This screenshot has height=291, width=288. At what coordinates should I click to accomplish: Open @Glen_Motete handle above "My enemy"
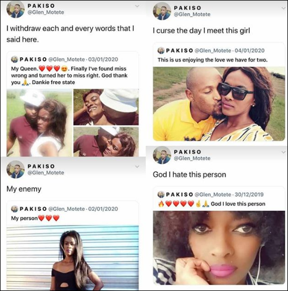[x=46, y=173]
